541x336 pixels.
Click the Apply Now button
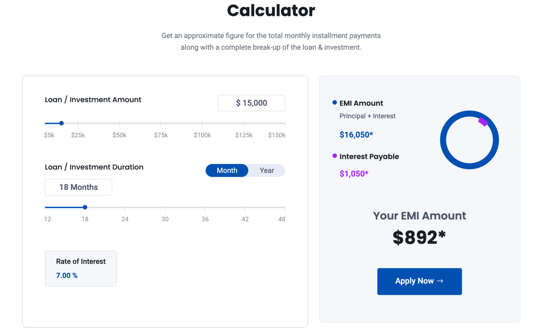[419, 281]
